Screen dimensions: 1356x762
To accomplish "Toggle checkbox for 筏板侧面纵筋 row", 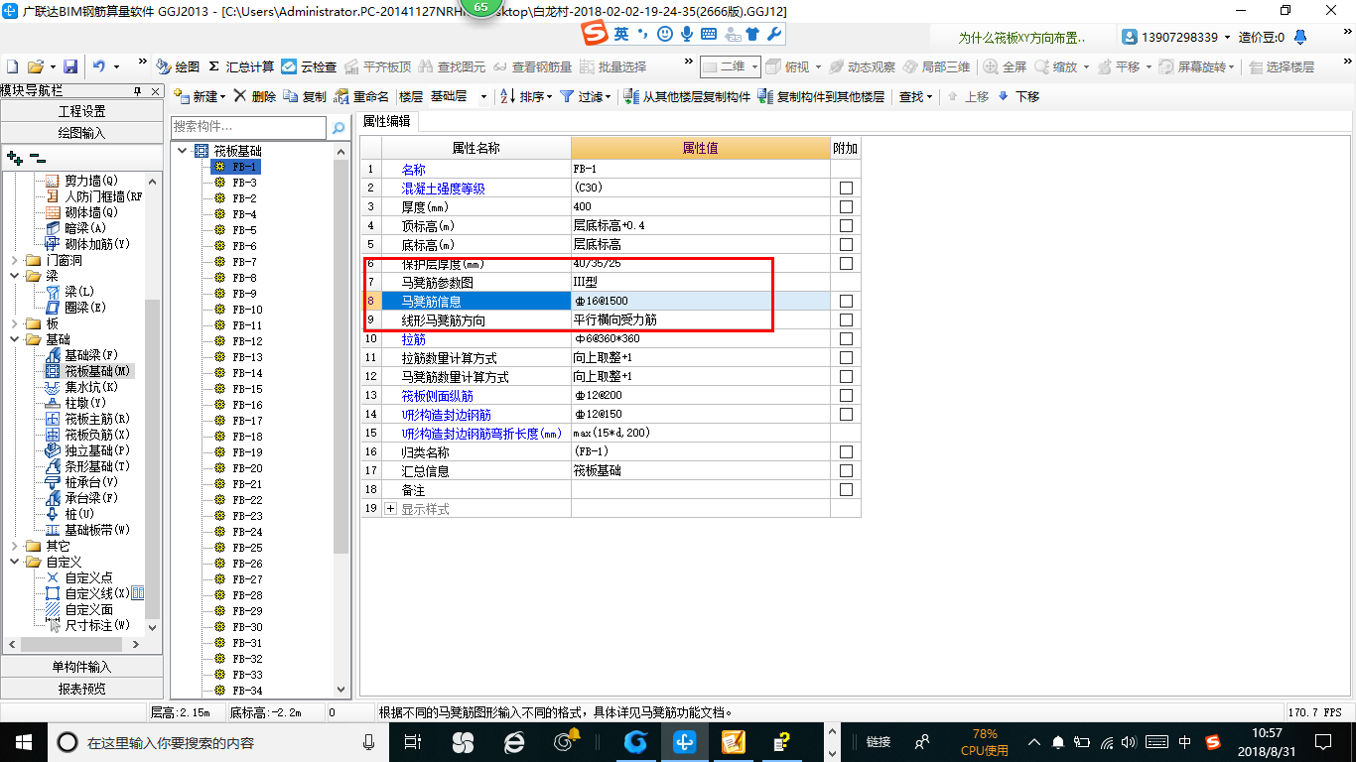I will point(846,395).
